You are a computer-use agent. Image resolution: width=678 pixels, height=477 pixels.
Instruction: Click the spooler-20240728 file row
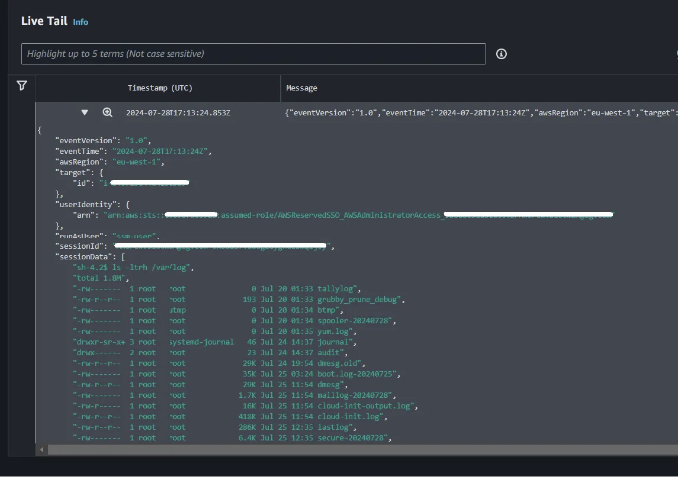[234, 321]
